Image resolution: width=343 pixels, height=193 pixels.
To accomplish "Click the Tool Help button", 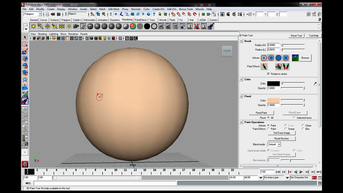I will (x=314, y=36).
